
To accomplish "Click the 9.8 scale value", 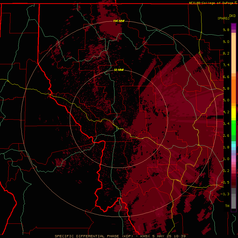I will (x=226, y=30).
